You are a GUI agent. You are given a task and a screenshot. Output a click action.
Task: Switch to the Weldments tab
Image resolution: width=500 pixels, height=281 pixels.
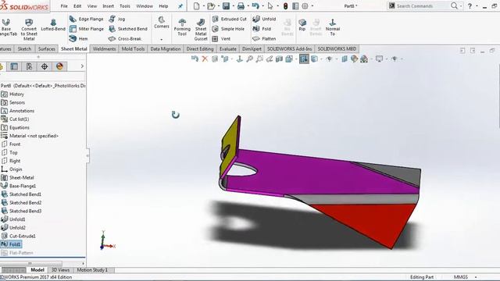click(104, 48)
